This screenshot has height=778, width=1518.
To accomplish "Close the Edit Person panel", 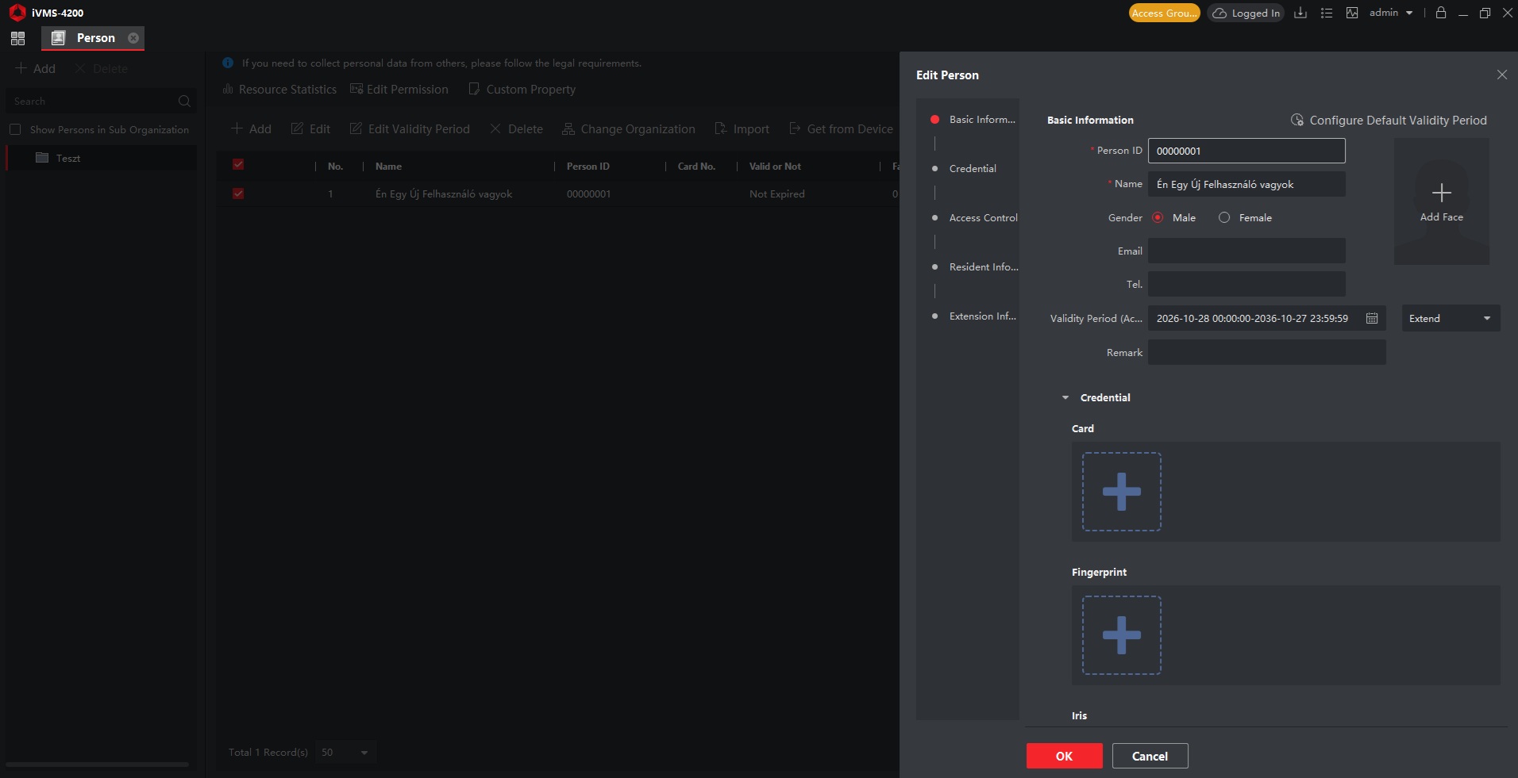I will (1501, 75).
